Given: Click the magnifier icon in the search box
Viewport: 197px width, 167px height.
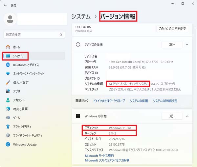Looking at the screenshot, I should coord(61,35).
